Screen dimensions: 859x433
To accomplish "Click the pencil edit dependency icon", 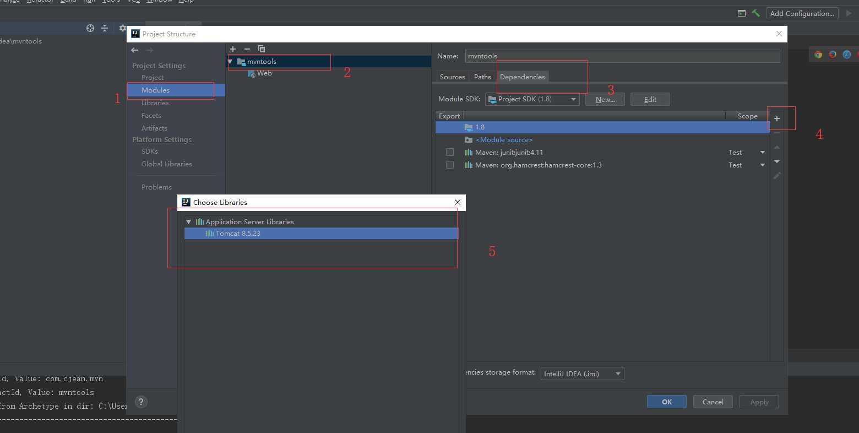I will click(x=777, y=176).
